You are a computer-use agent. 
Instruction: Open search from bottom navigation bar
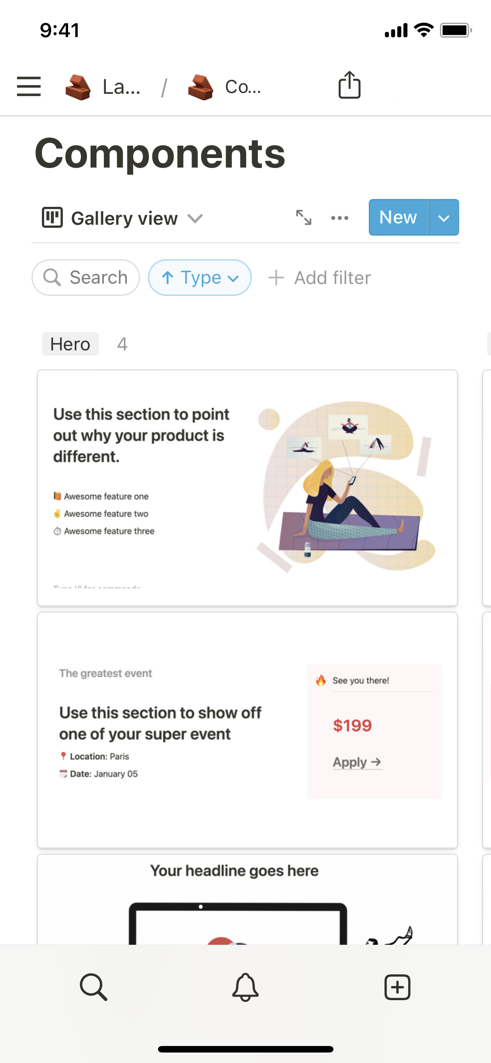pos(93,987)
